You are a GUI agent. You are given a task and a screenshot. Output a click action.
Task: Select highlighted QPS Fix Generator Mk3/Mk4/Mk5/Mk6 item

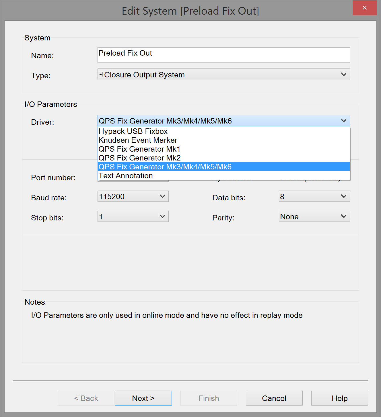[165, 167]
